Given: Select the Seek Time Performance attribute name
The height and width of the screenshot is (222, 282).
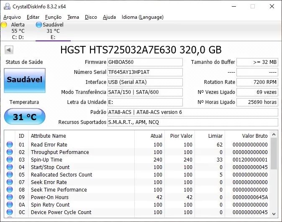Looking at the screenshot, I should (x=59, y=190).
